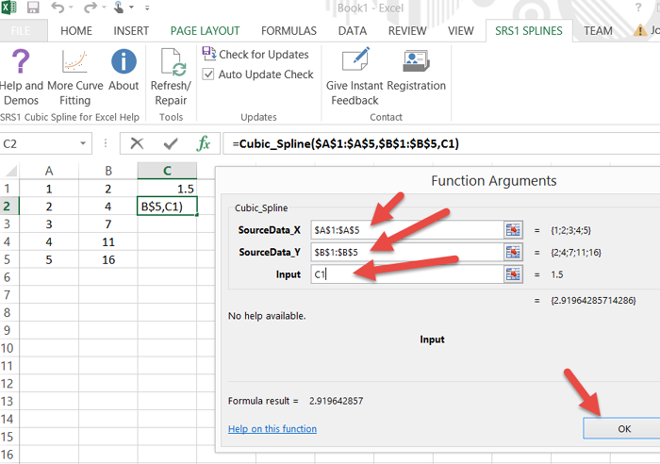The image size is (660, 464).
Task: Open the Undo history dropdown arrow
Action: [x=71, y=8]
